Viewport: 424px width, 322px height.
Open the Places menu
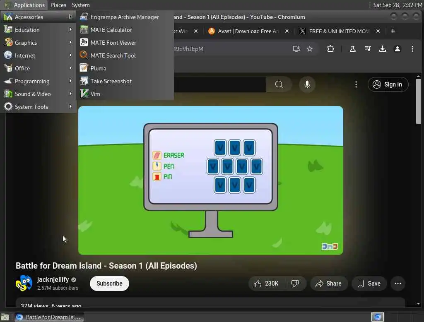point(58,5)
